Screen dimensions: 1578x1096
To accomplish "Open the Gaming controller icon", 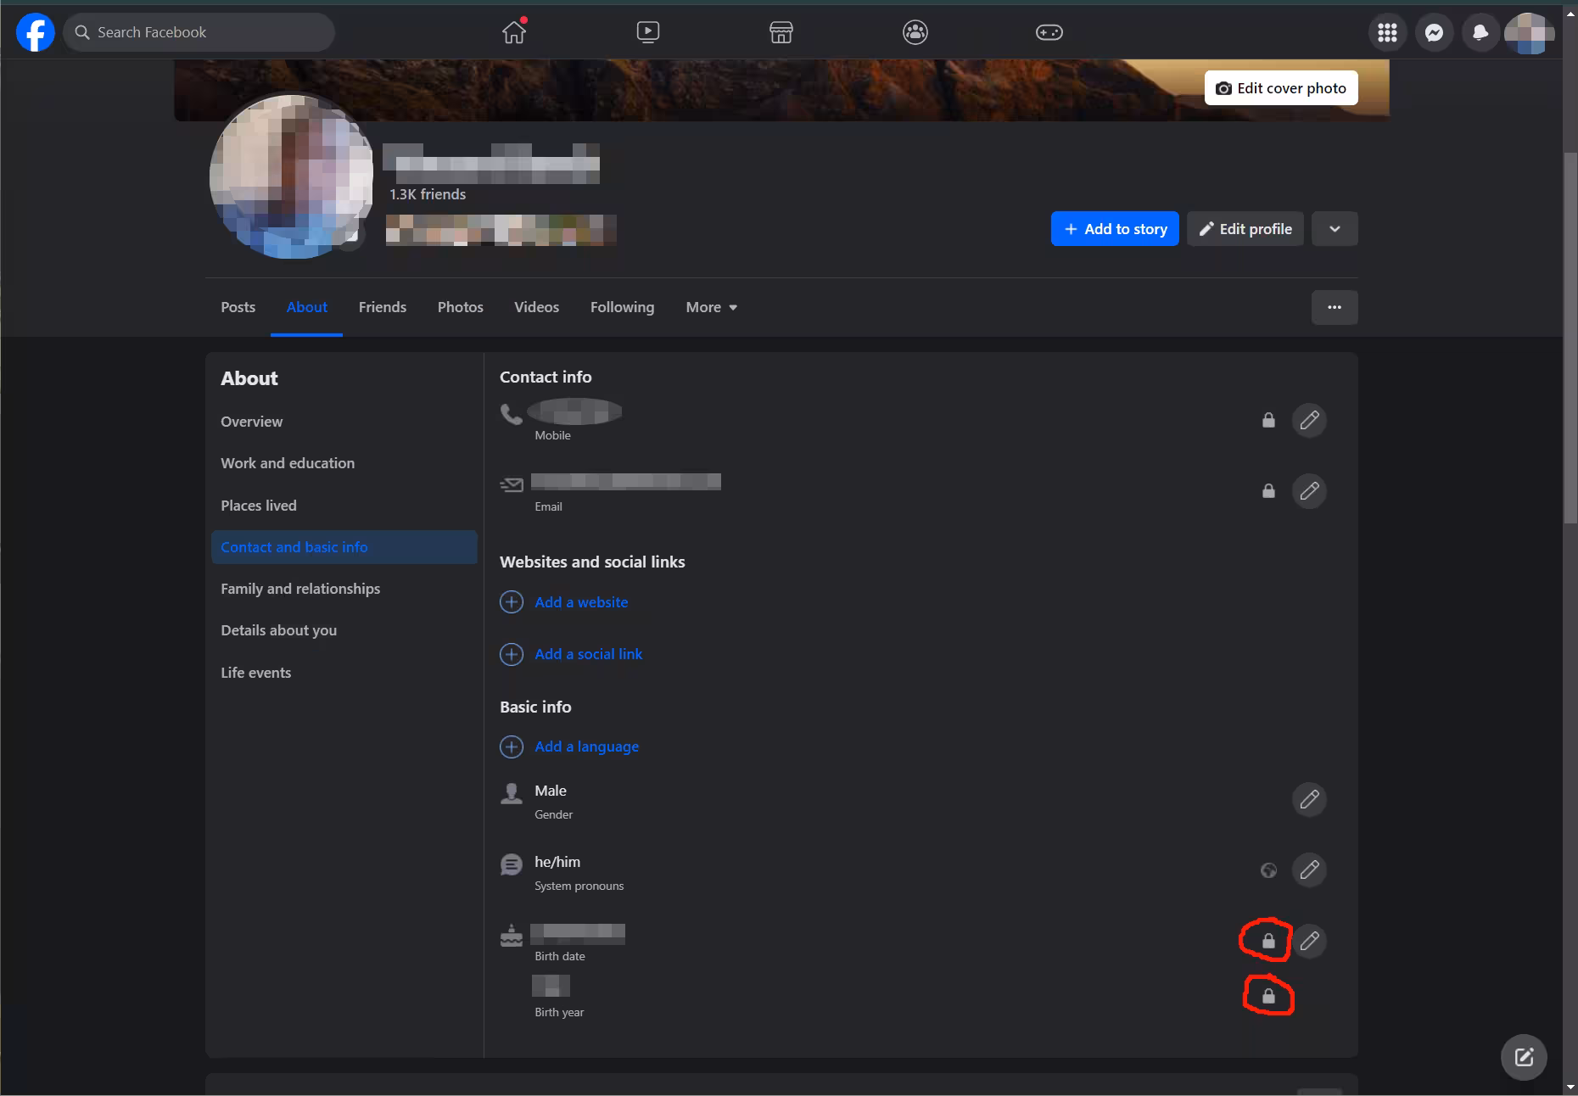I will tap(1049, 32).
